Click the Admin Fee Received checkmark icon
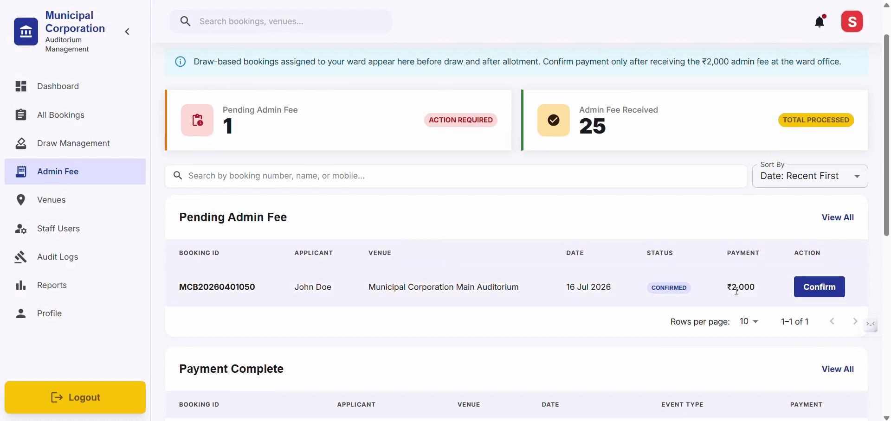891x421 pixels. click(554, 120)
